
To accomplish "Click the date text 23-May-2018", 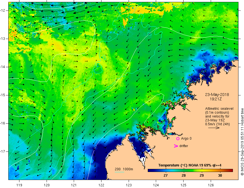I will tap(217, 95).
